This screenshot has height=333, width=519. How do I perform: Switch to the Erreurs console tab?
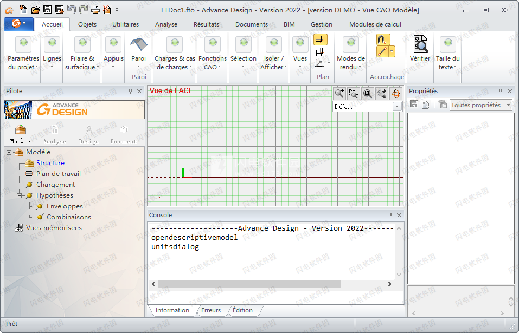pos(211,311)
